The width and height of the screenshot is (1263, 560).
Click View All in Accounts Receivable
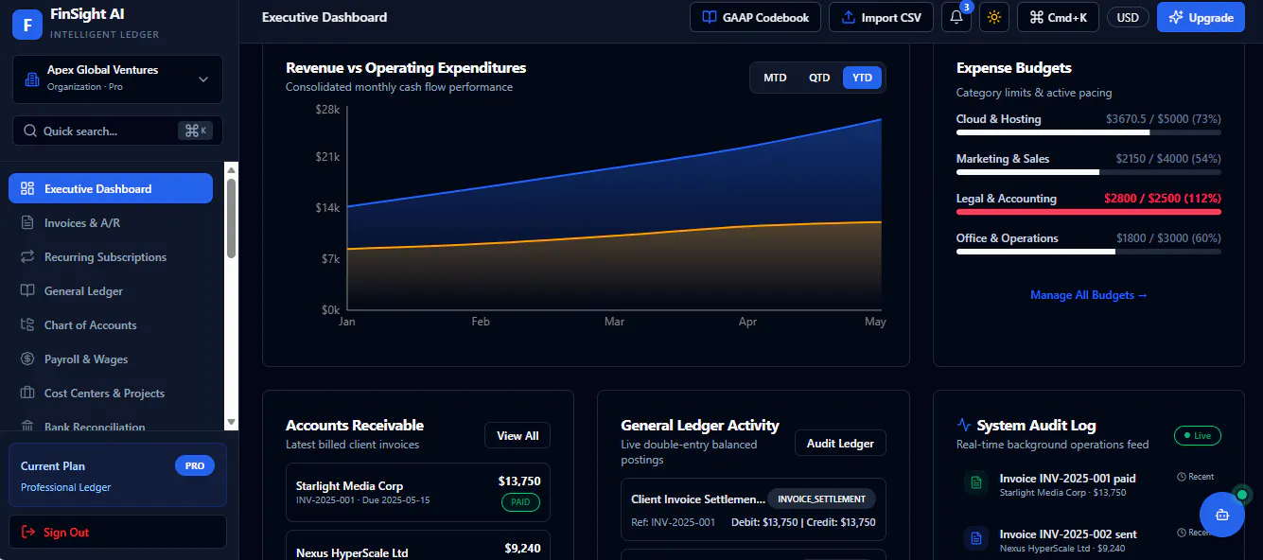517,435
